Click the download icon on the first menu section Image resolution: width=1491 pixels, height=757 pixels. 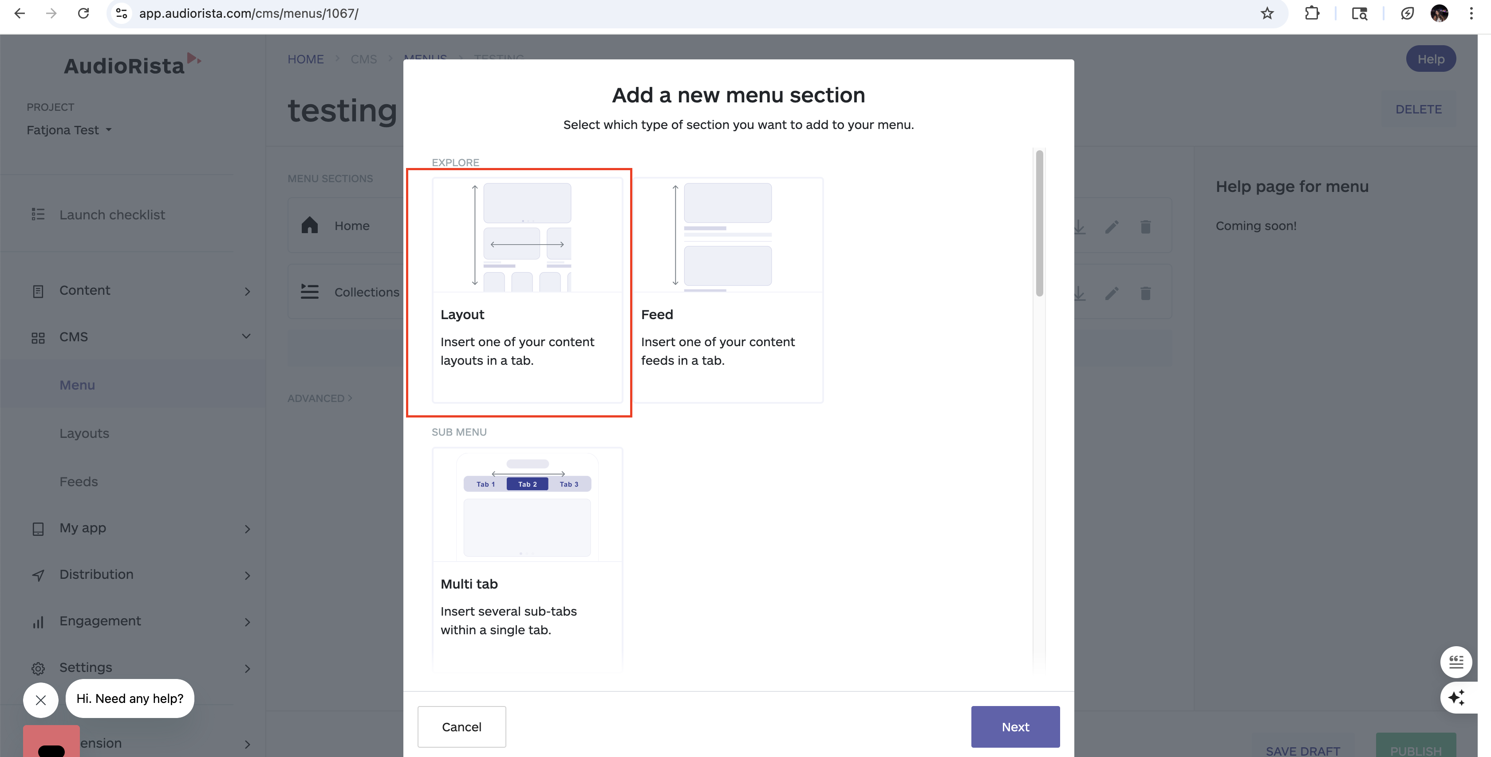tap(1080, 226)
